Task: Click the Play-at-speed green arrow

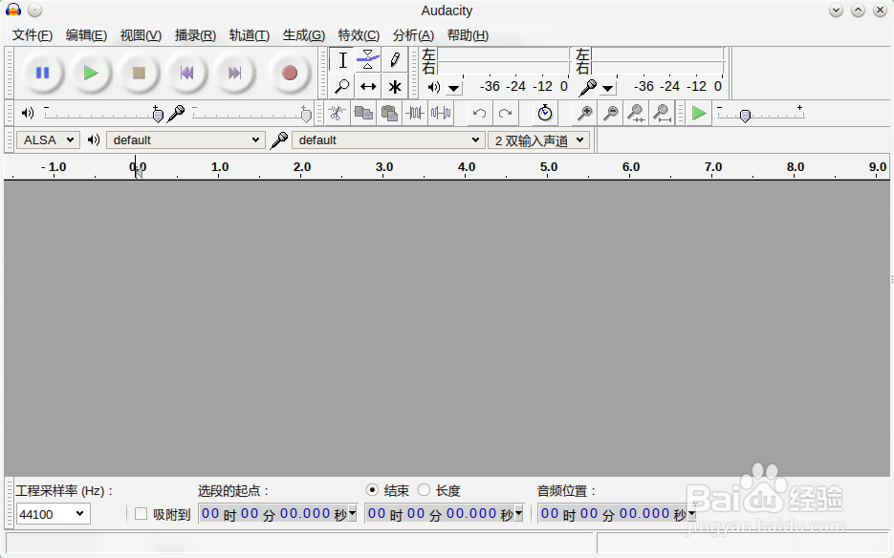Action: click(698, 114)
